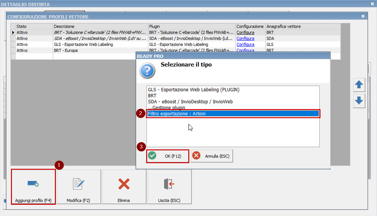
Task: Open Modifica (F2) edit icon
Action: click(x=78, y=187)
